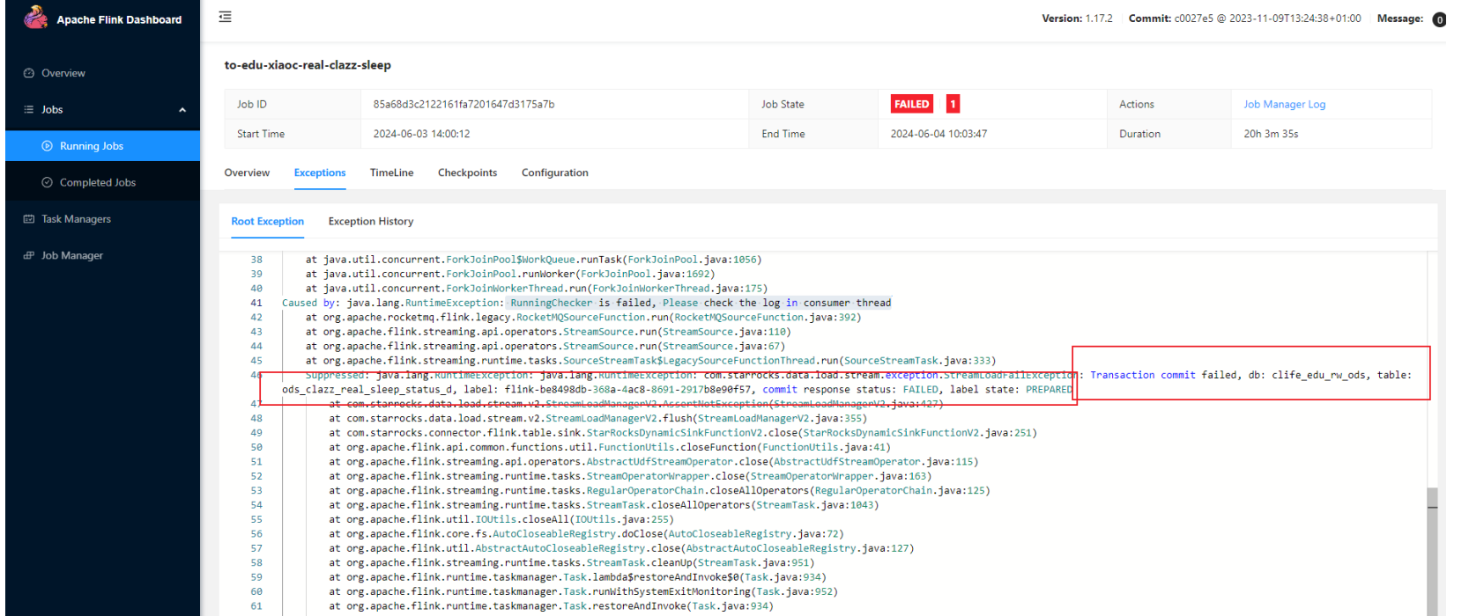
Task: Click stack trace line number 38
Action: click(256, 260)
